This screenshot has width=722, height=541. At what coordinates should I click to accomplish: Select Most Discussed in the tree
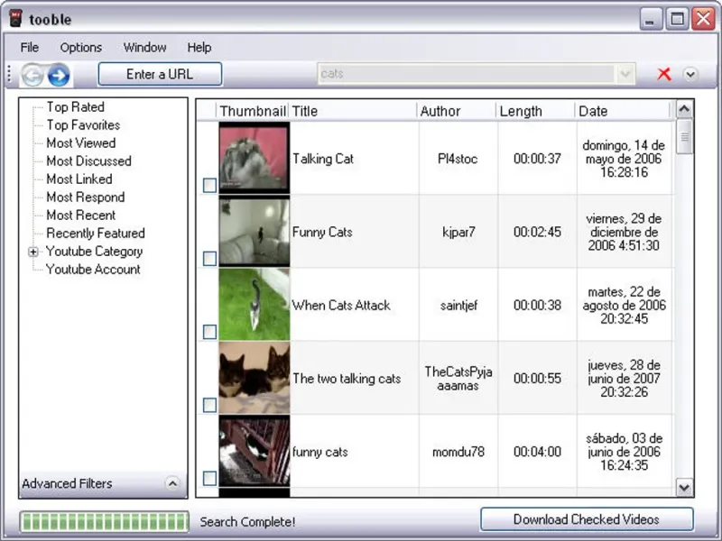(88, 161)
